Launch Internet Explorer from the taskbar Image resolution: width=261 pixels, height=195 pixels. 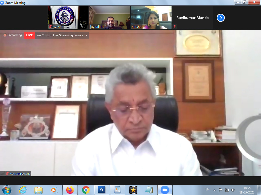23,190
